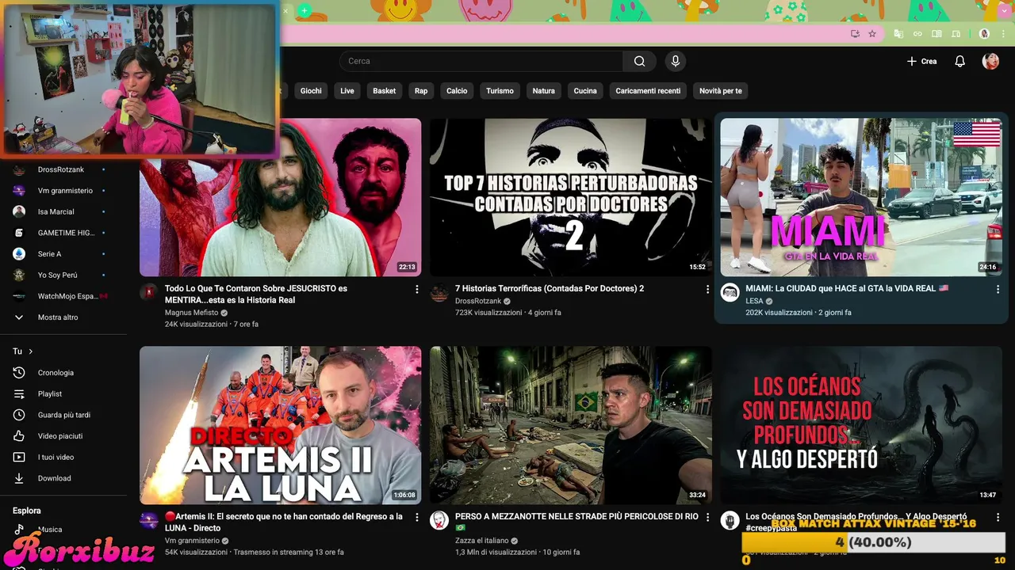Open Video piaciuti thumbs-up icon

(19, 436)
